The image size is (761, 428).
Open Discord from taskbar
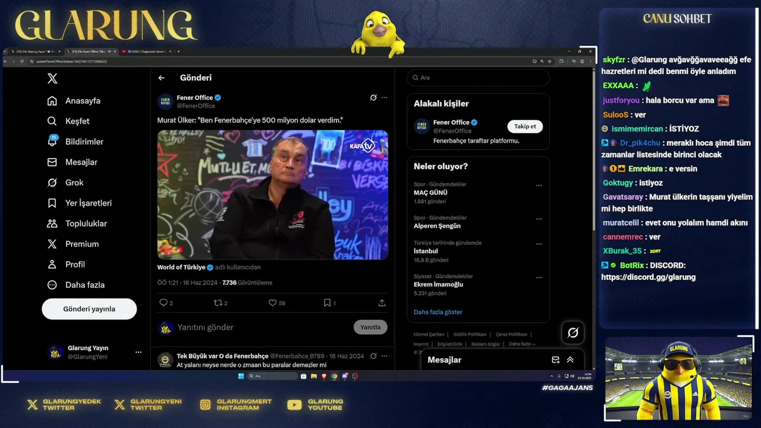click(x=345, y=376)
